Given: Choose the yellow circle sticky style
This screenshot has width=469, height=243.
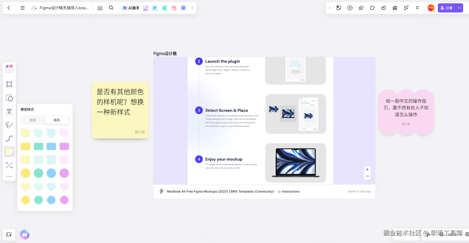Looking at the screenshot, I should click(x=25, y=173).
